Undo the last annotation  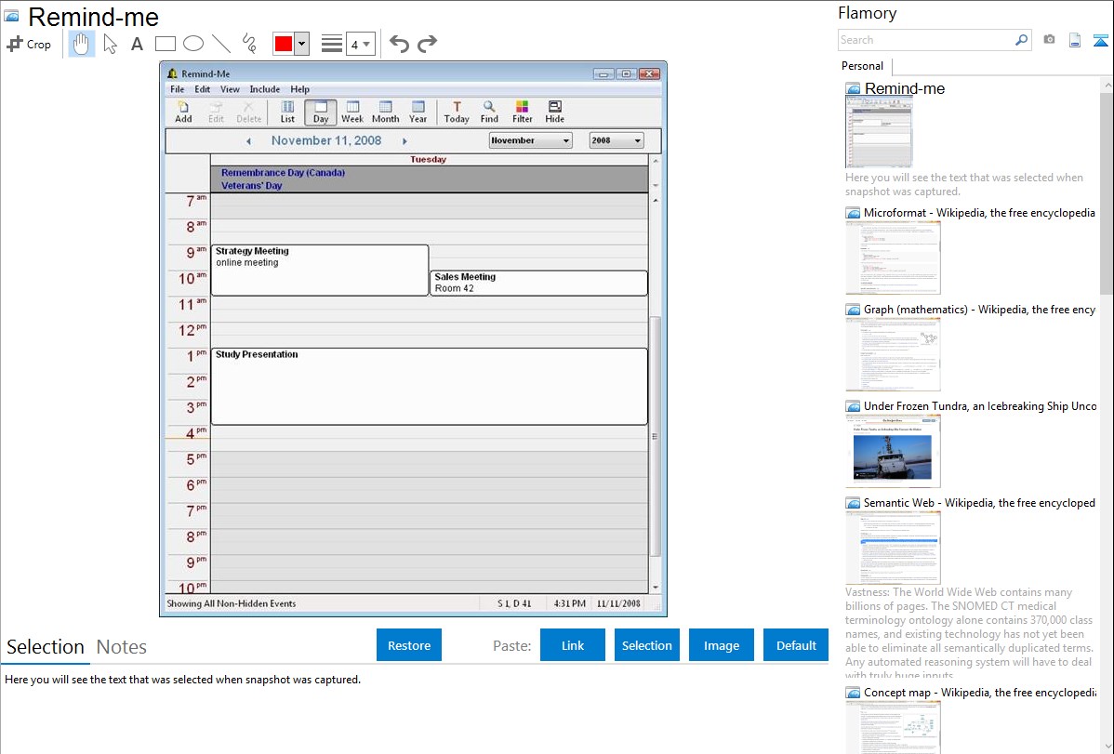399,44
